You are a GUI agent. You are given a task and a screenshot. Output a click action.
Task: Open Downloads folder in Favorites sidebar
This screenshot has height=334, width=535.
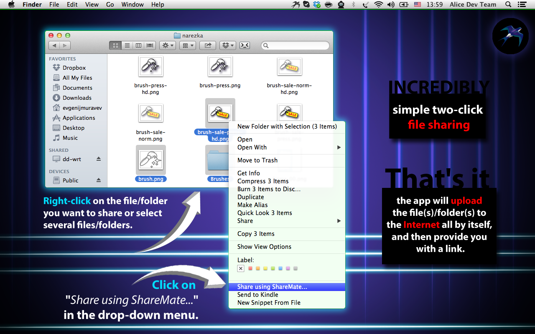[x=77, y=98]
